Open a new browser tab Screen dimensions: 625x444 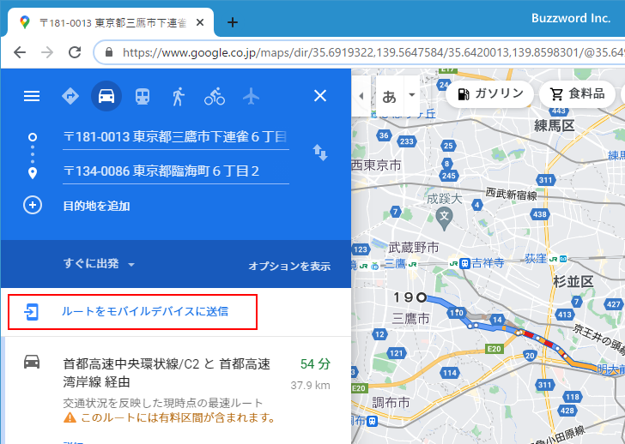233,22
